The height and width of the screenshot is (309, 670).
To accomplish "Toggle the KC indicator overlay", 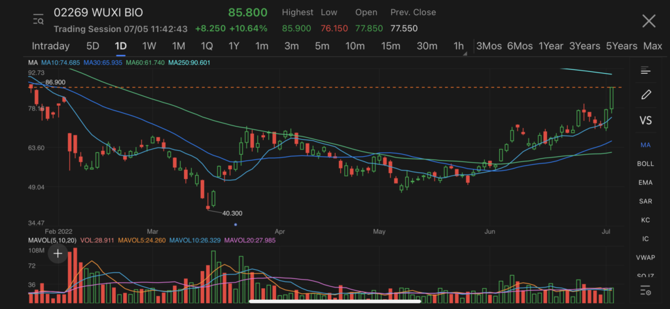I will [645, 220].
